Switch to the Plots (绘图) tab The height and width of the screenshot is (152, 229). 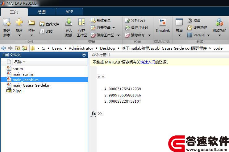point(42,12)
